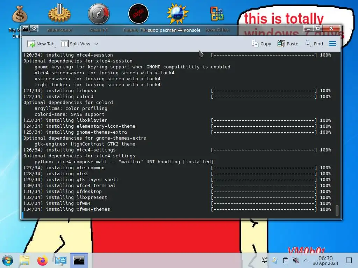358x268 pixels.
Task: Open the Kevin PC gauge icon
Action: pos(99,14)
